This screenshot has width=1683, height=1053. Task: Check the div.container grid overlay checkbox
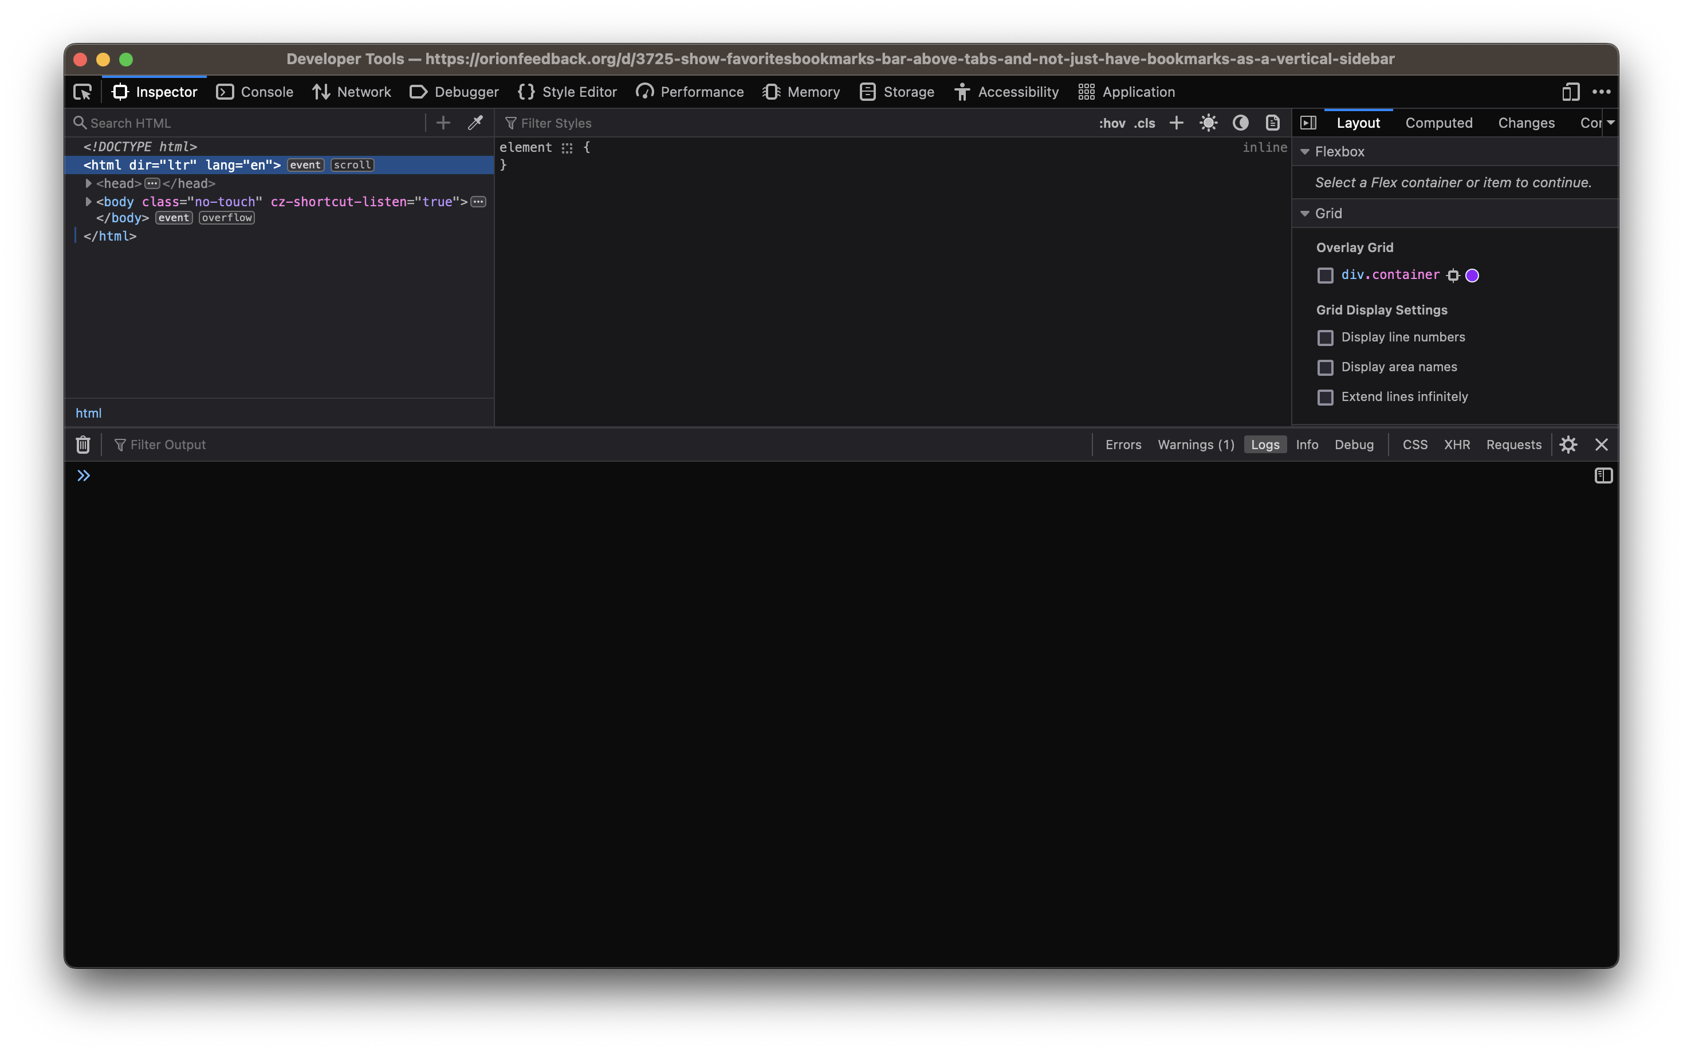point(1324,275)
